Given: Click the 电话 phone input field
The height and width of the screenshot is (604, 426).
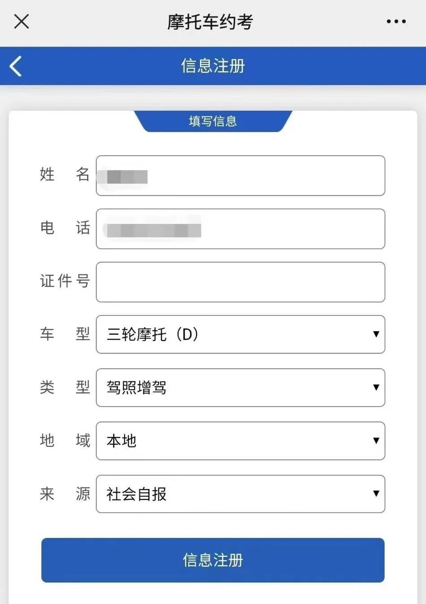Looking at the screenshot, I should pyautogui.click(x=240, y=229).
